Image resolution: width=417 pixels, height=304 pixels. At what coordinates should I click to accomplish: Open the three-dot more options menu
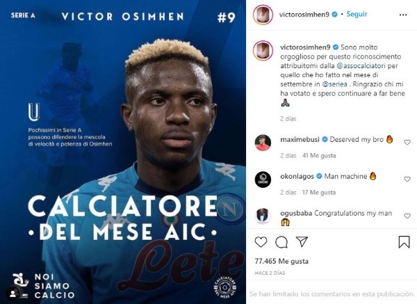point(403,15)
